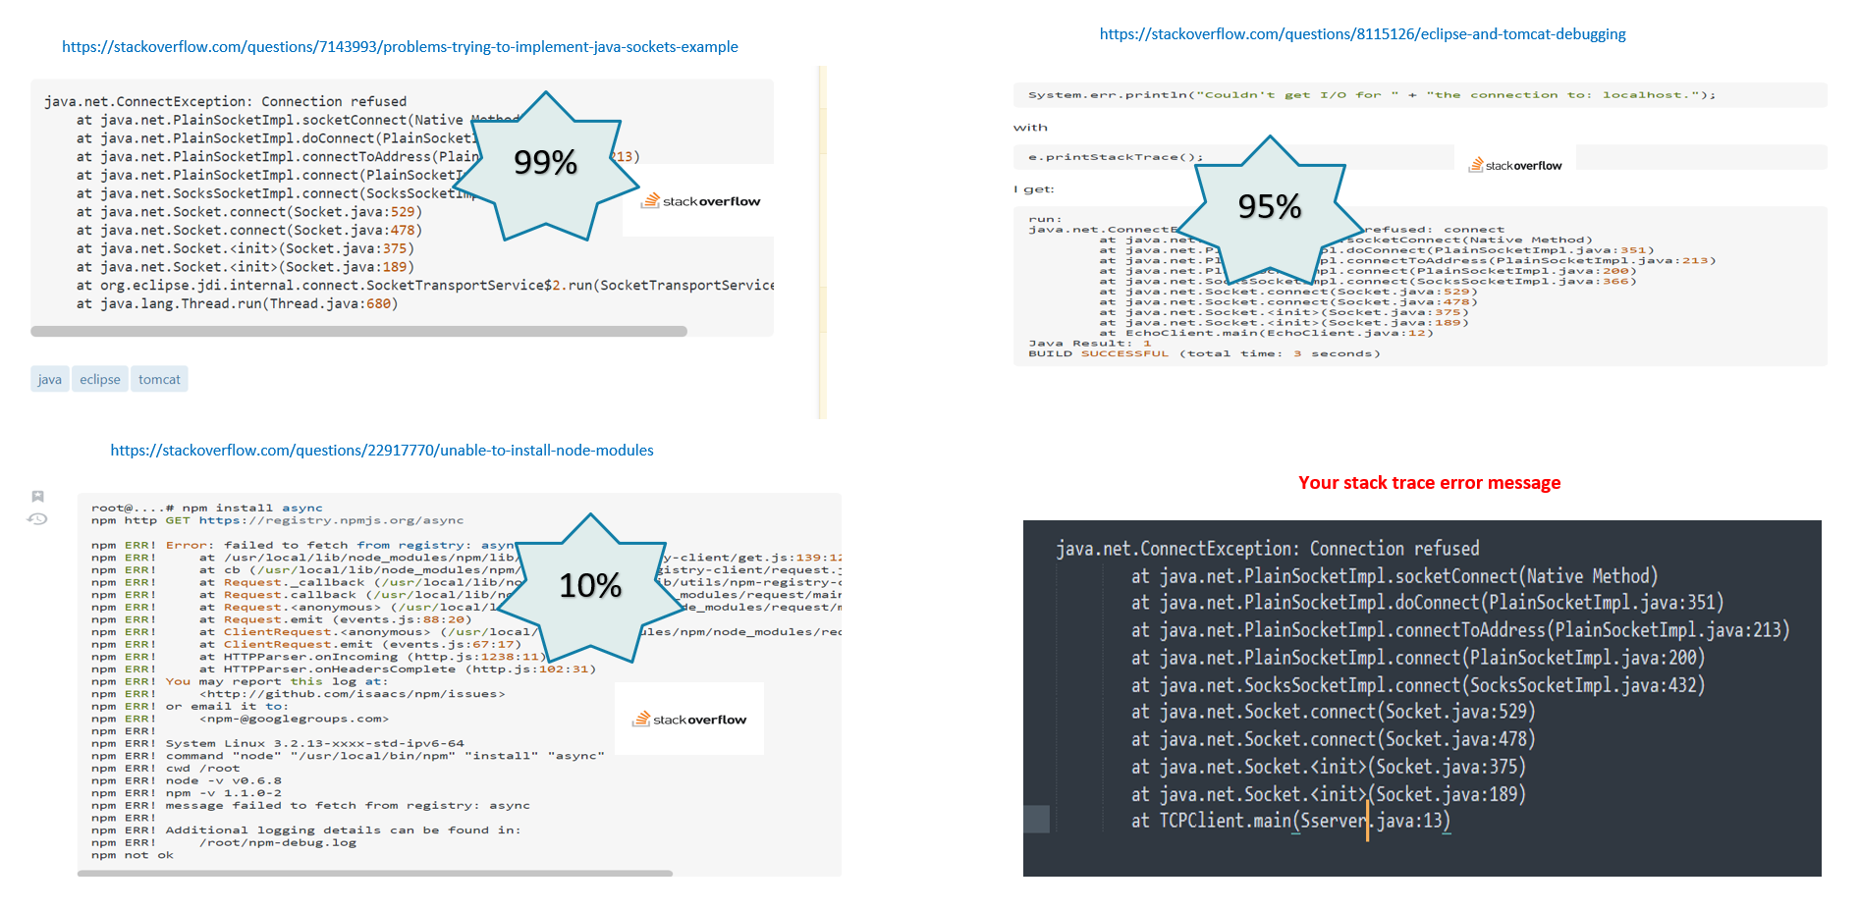1859x910 pixels.
Task: Open post history icon beside the npm question
Action: tap(37, 519)
